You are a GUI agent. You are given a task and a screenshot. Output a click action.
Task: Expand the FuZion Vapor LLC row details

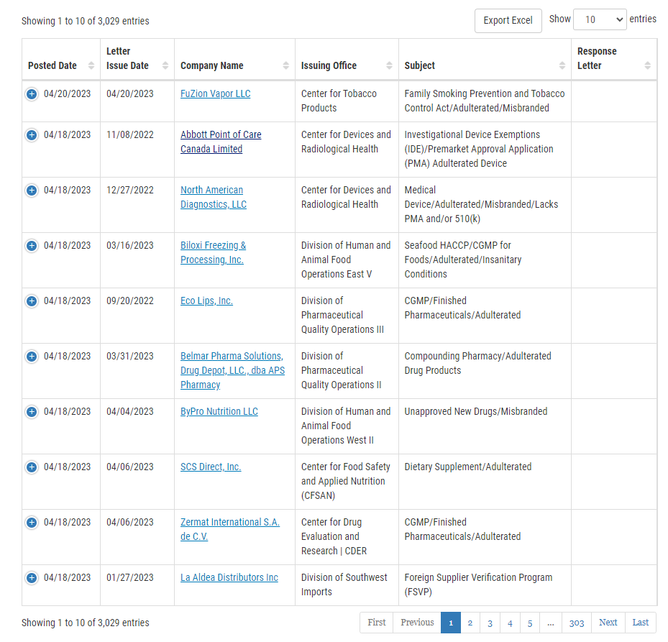click(32, 93)
